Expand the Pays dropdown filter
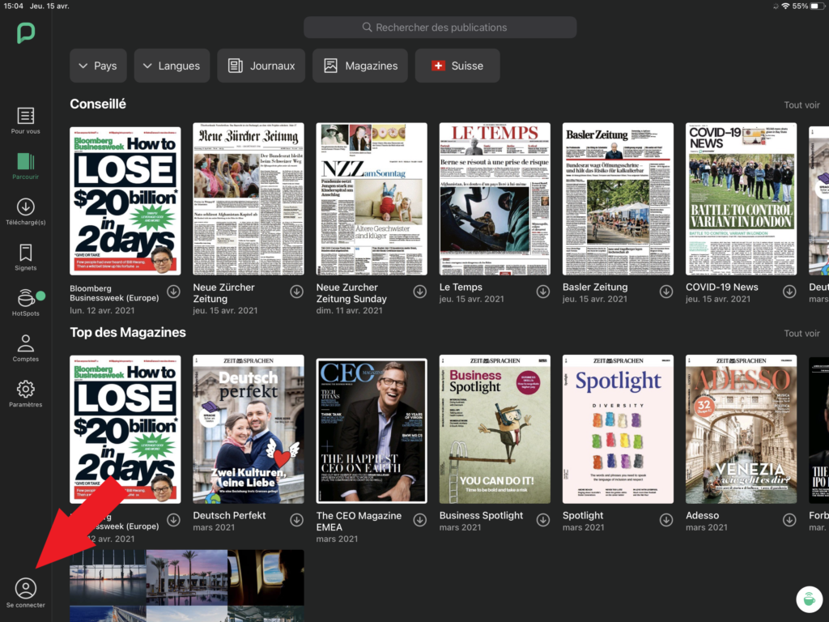The width and height of the screenshot is (829, 622). 98,66
